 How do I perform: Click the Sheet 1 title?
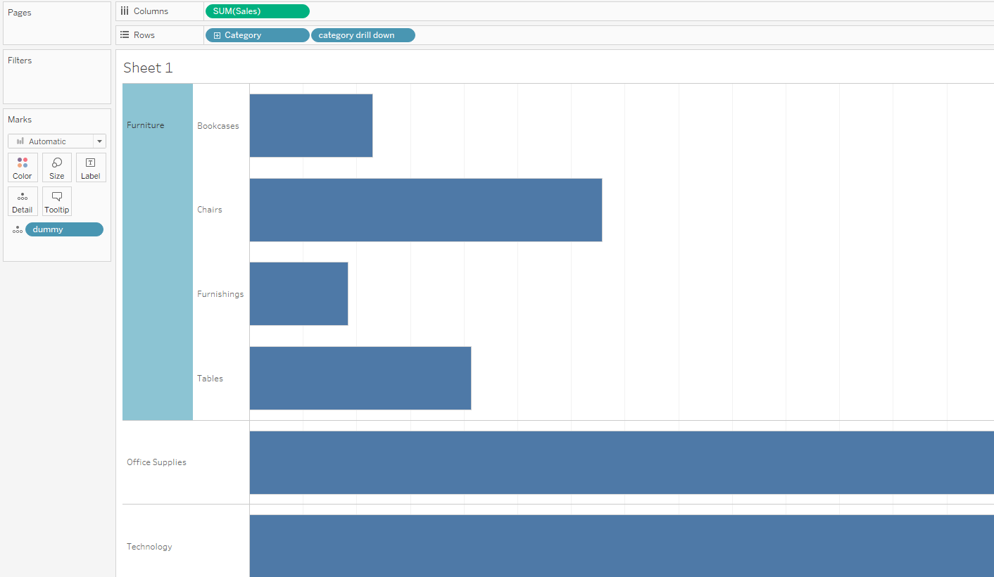point(148,68)
